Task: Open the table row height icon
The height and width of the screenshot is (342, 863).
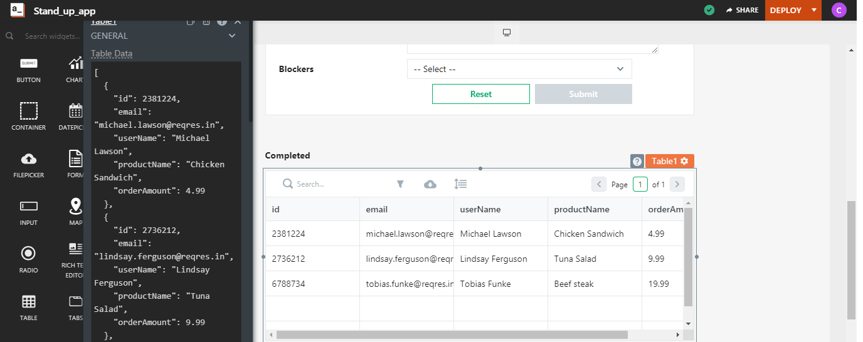Action: (x=460, y=184)
